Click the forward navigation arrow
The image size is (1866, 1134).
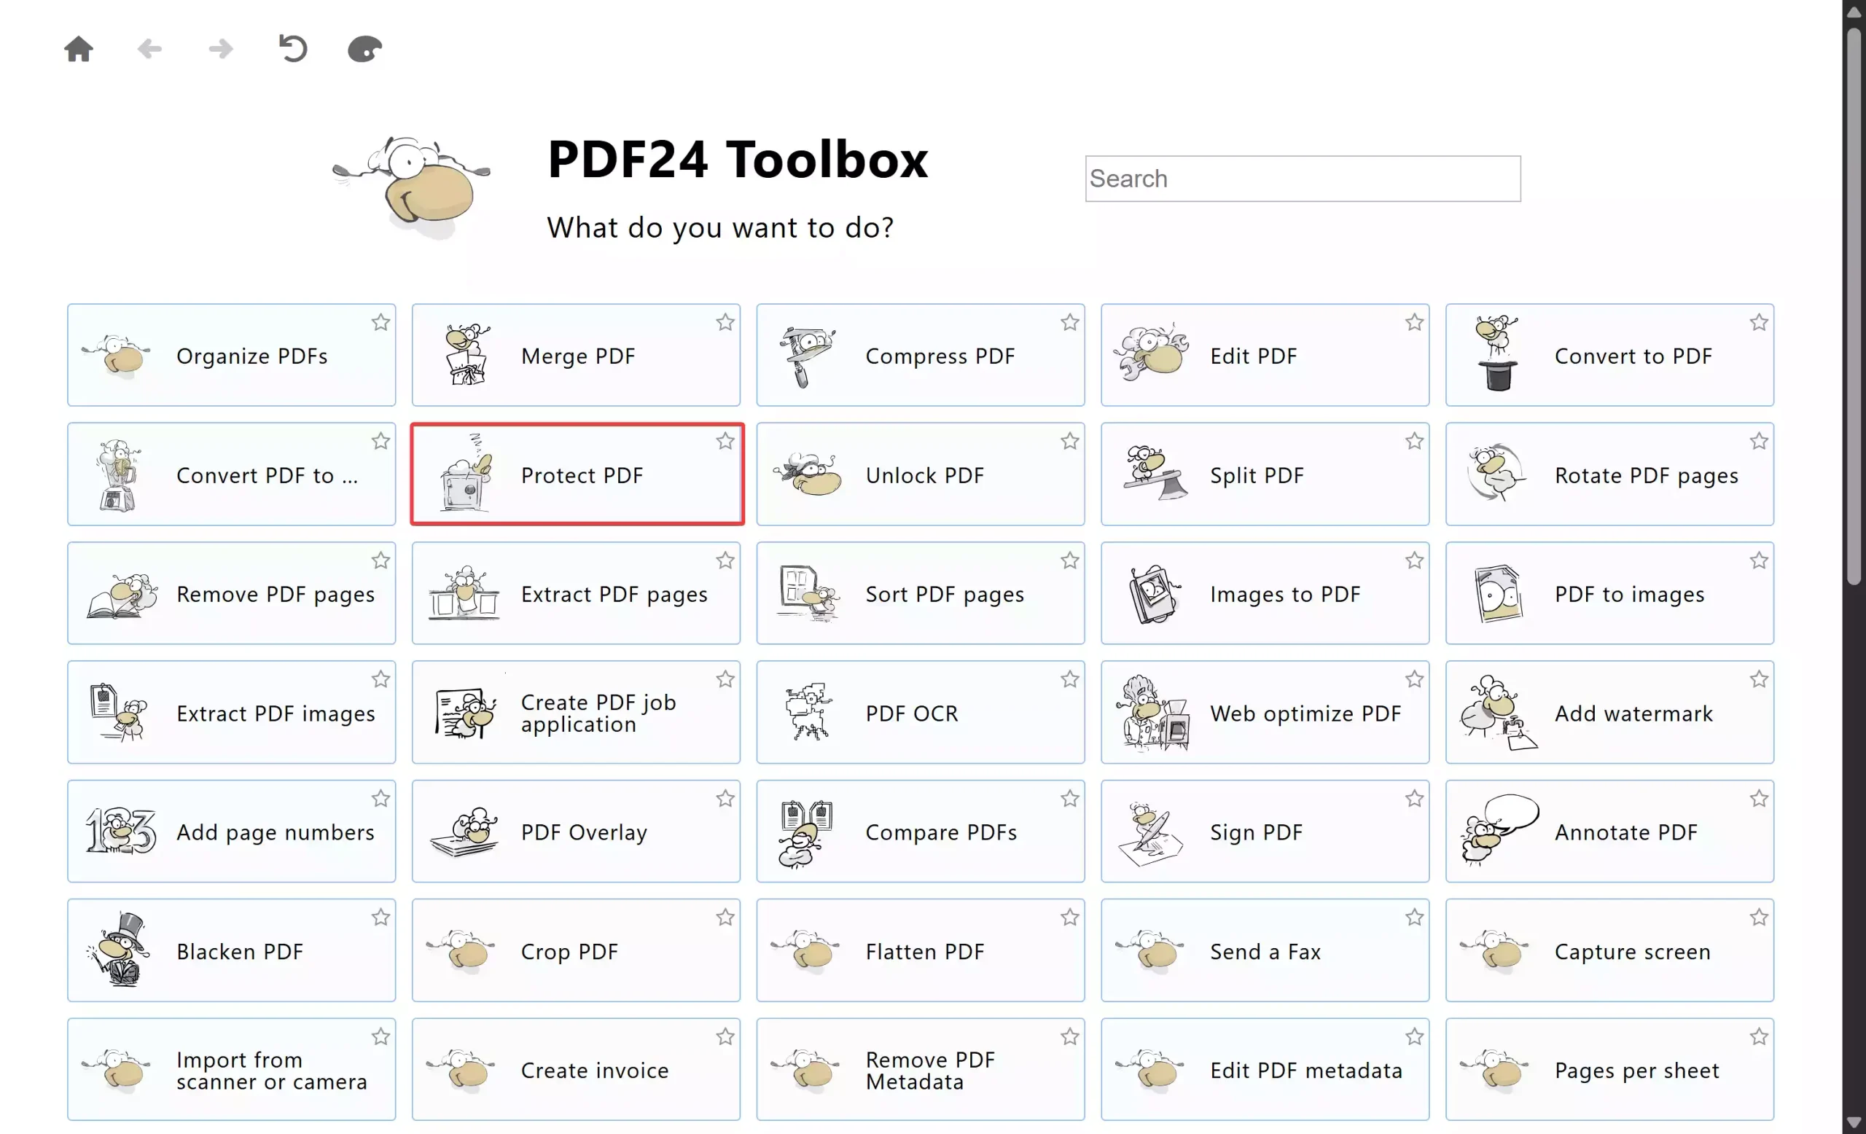tap(219, 48)
